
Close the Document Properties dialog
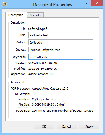pos(97,3)
